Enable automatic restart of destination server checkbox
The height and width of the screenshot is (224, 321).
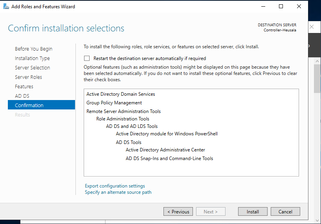point(87,58)
